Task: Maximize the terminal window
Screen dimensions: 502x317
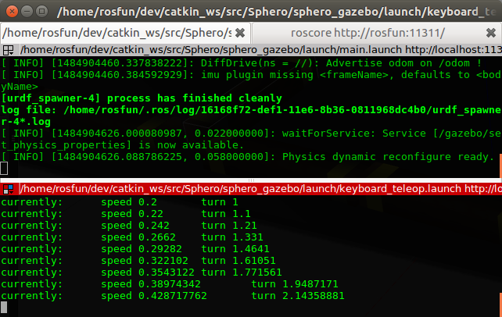Action: pos(42,12)
